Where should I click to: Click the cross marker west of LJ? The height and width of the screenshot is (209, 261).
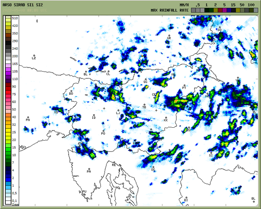(104, 109)
